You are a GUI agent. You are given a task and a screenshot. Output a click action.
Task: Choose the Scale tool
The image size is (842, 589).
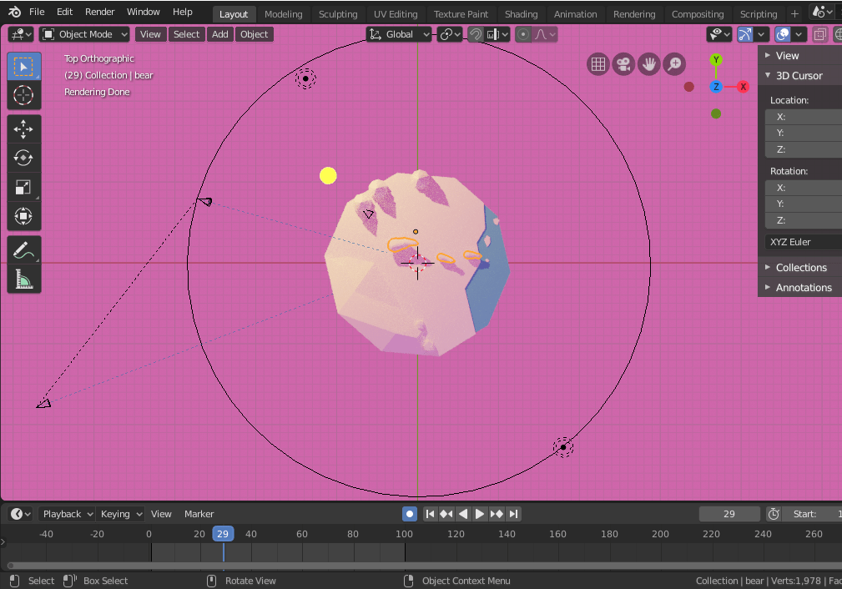tap(23, 188)
